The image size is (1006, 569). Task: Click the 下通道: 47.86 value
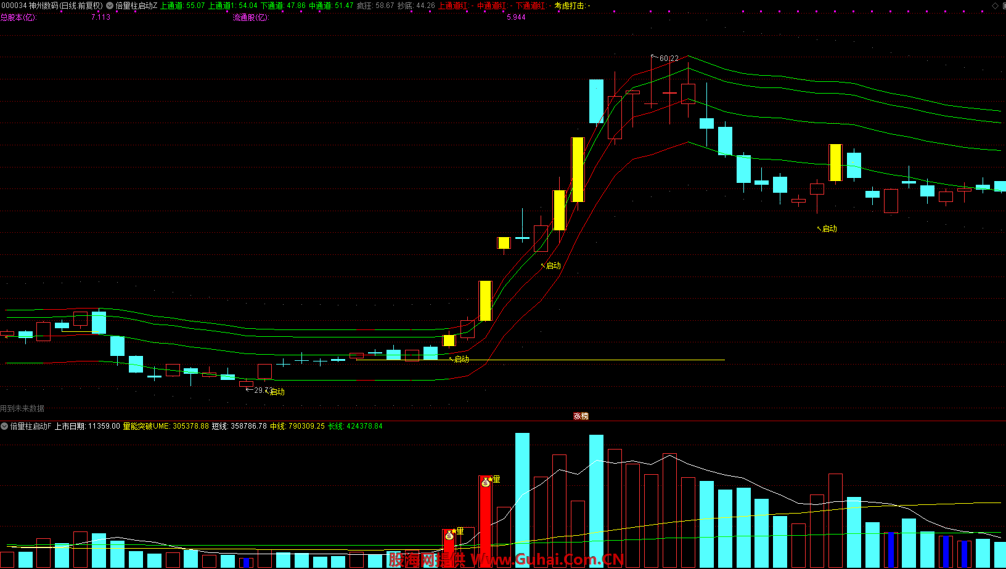pos(283,6)
